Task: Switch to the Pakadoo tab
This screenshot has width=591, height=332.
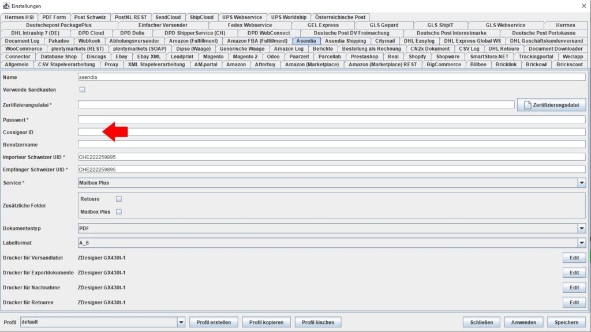Action: point(59,41)
